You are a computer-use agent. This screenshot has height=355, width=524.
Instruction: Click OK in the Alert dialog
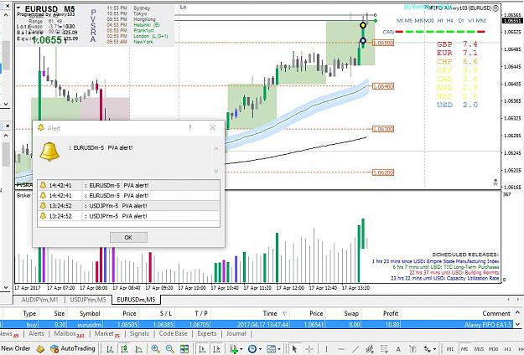click(x=128, y=237)
